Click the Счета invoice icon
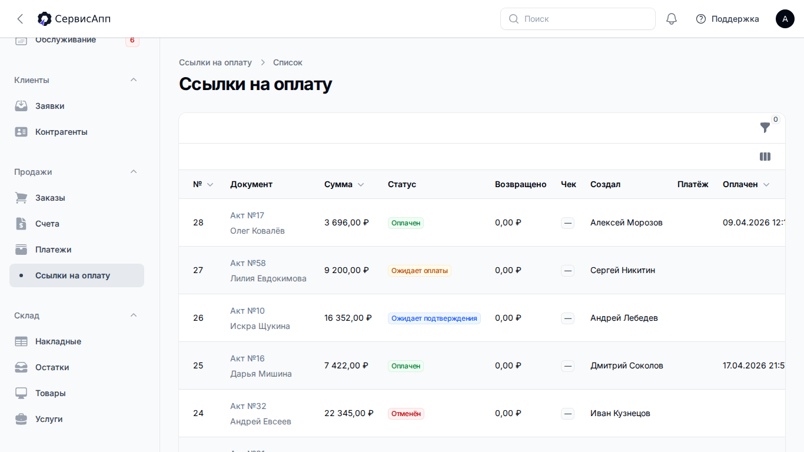 click(21, 224)
